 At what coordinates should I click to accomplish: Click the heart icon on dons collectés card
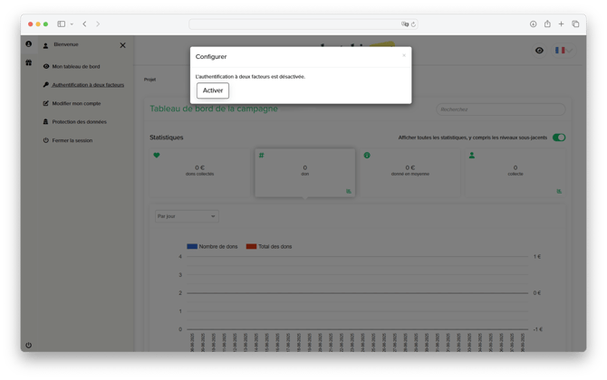(157, 155)
